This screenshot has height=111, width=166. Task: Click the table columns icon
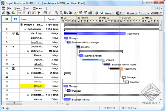[x=45, y=13]
